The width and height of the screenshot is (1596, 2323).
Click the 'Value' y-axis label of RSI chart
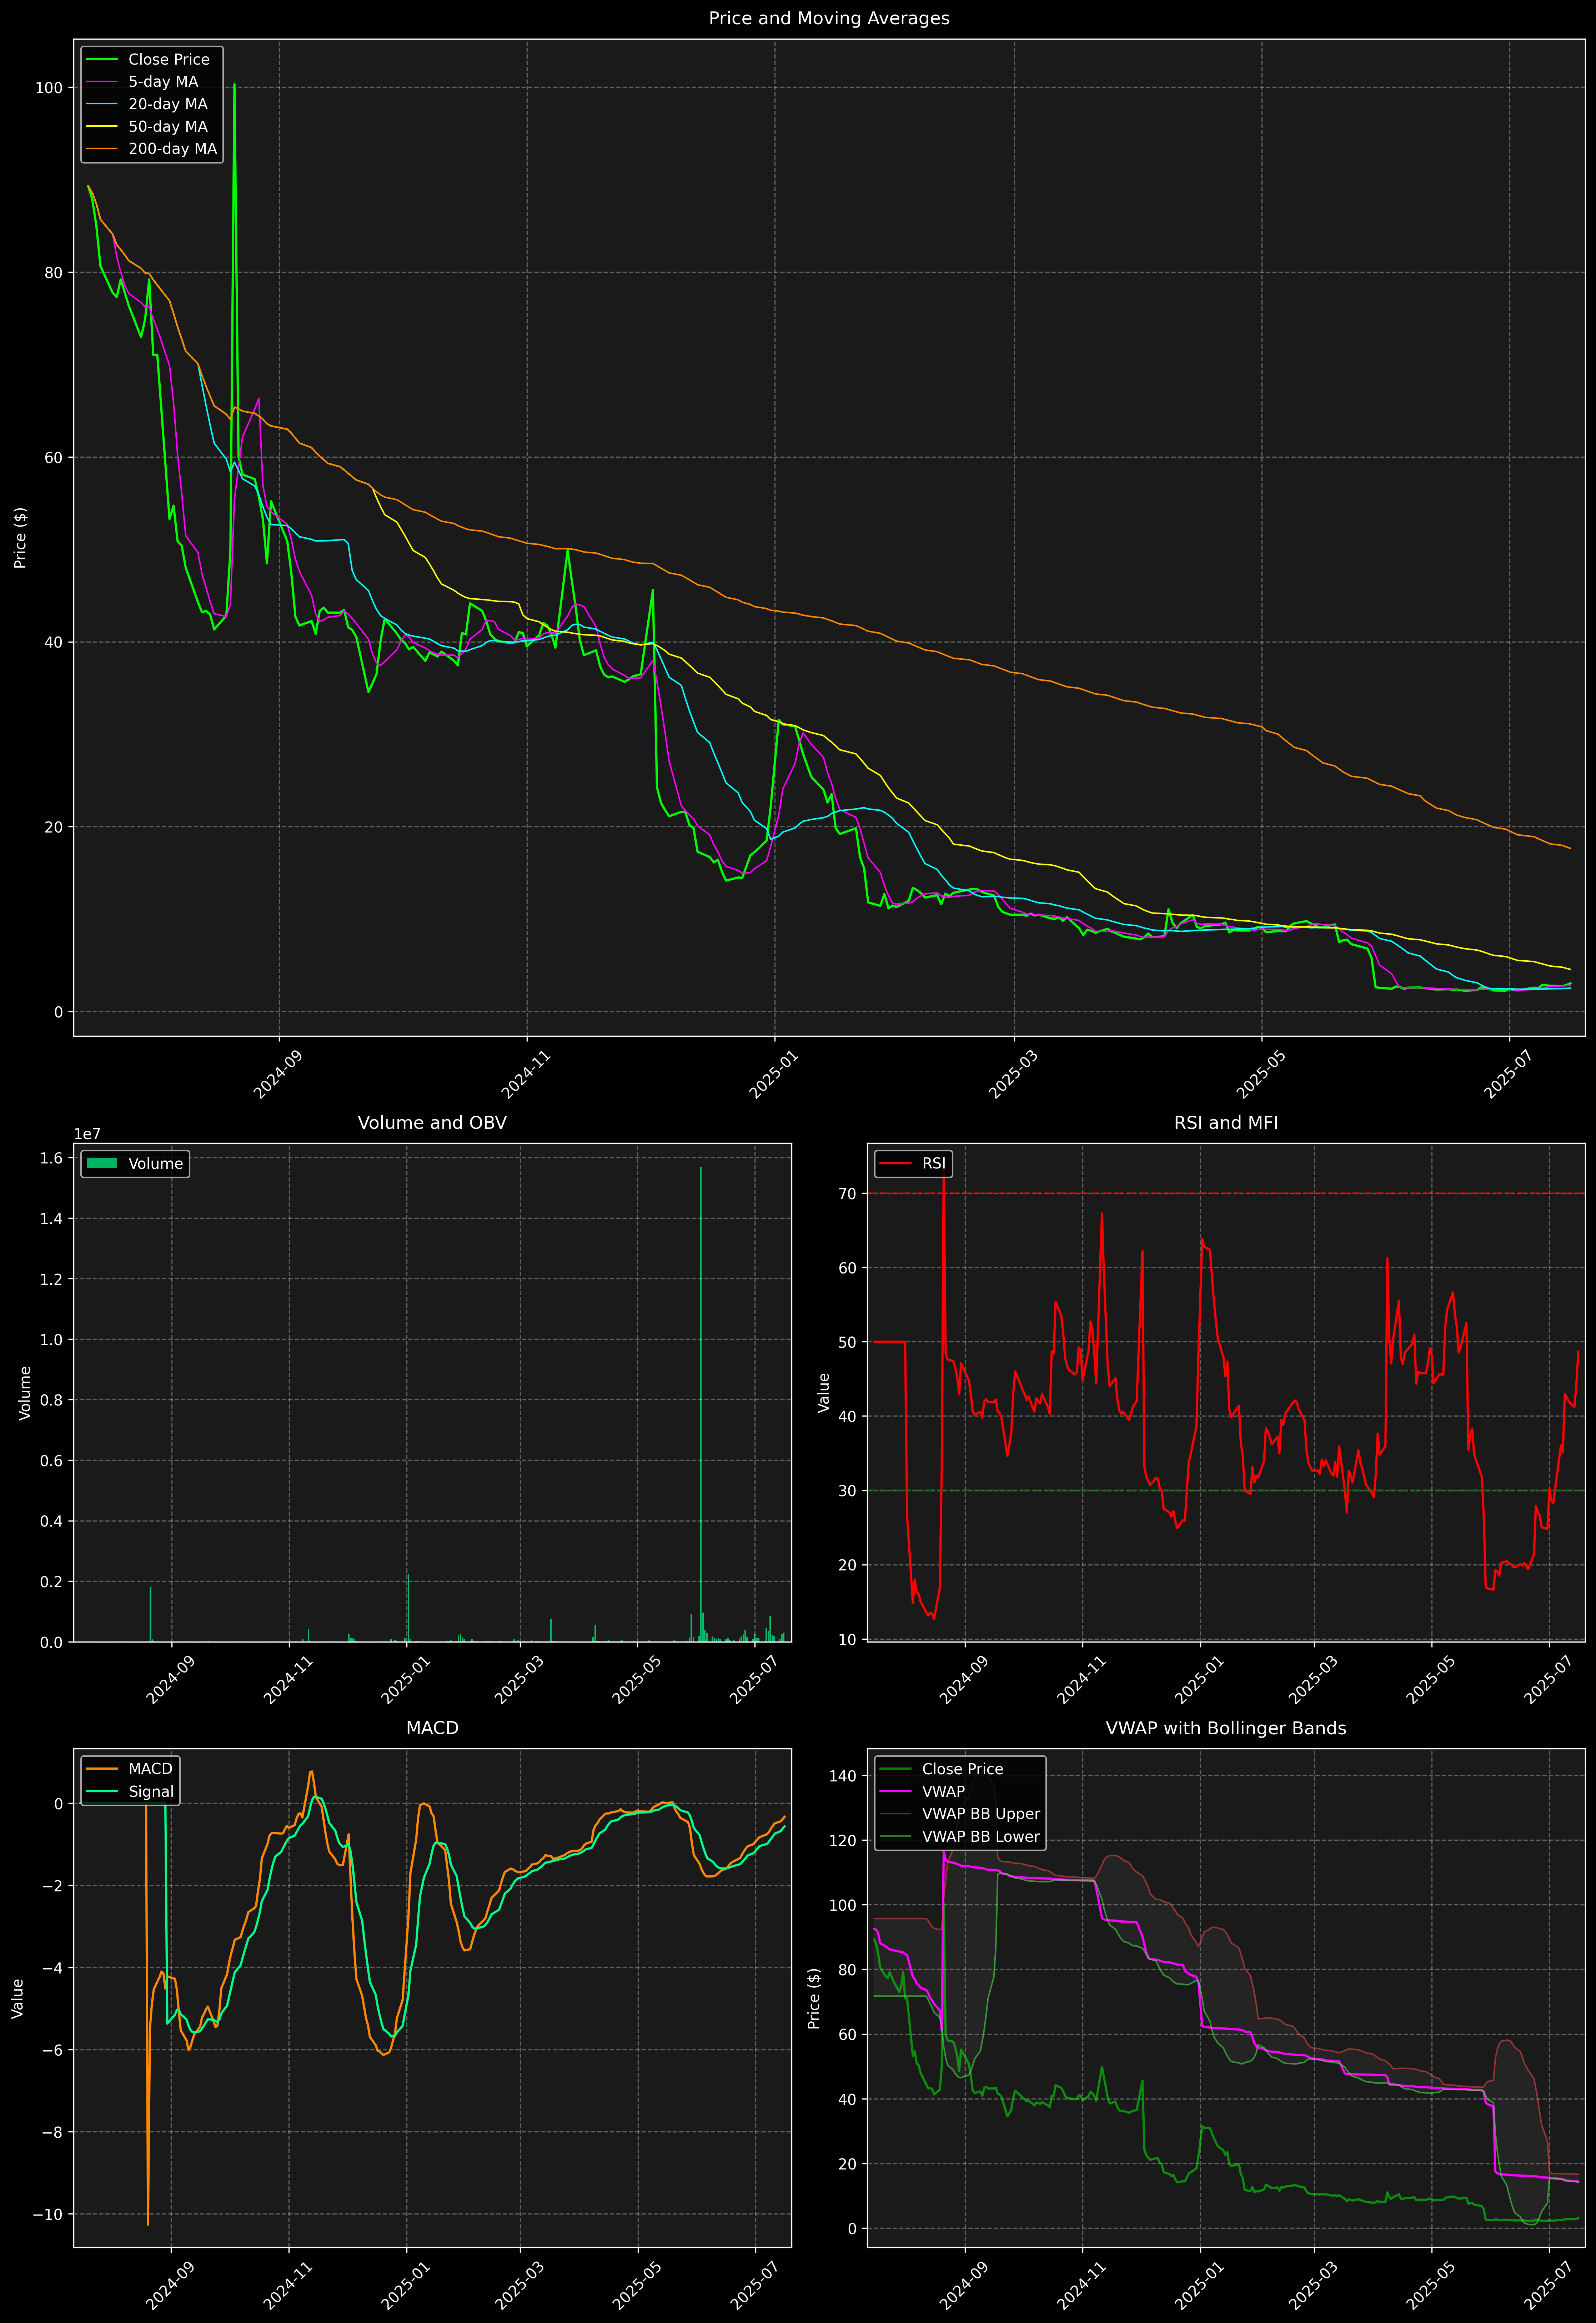[x=824, y=1392]
